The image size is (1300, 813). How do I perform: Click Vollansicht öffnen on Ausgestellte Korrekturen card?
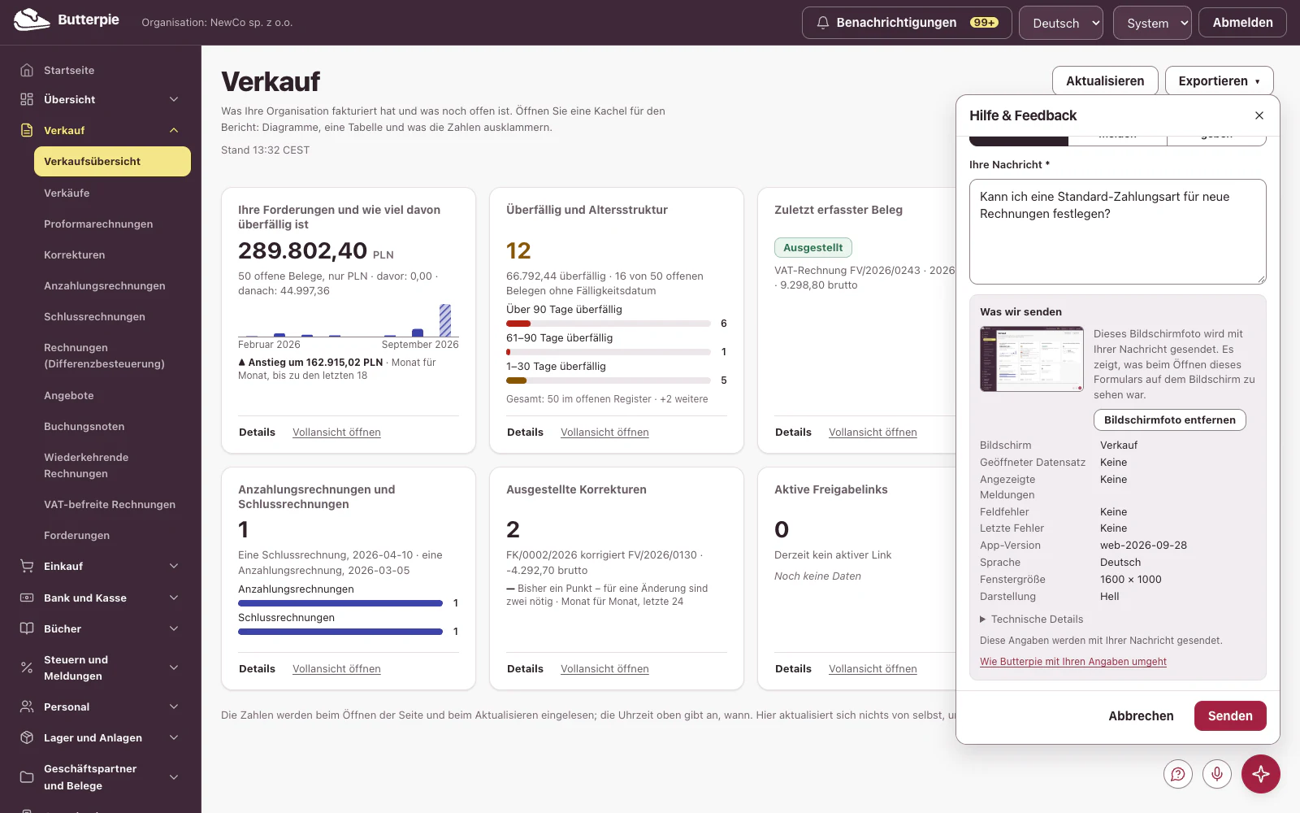coord(604,669)
